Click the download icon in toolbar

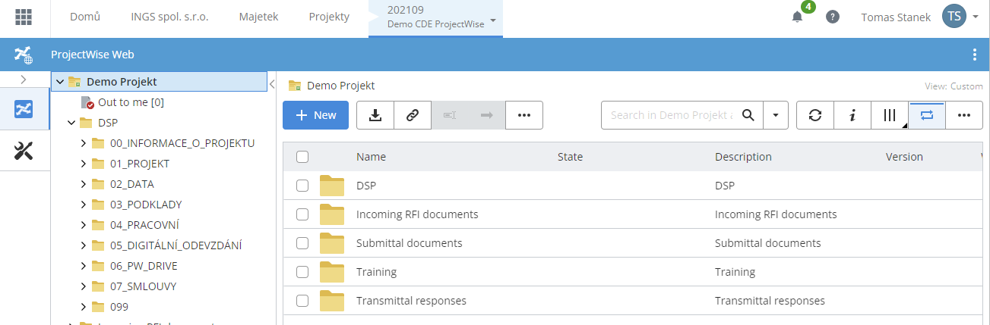[375, 115]
